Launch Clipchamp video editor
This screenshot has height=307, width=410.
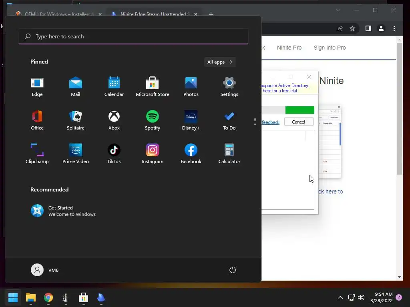pyautogui.click(x=37, y=154)
